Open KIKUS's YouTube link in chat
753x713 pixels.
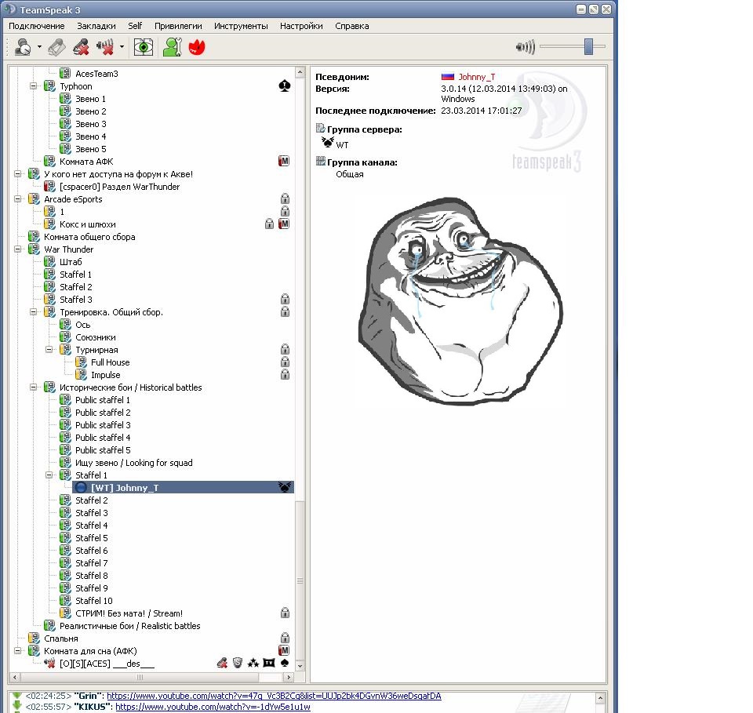pyautogui.click(x=213, y=707)
